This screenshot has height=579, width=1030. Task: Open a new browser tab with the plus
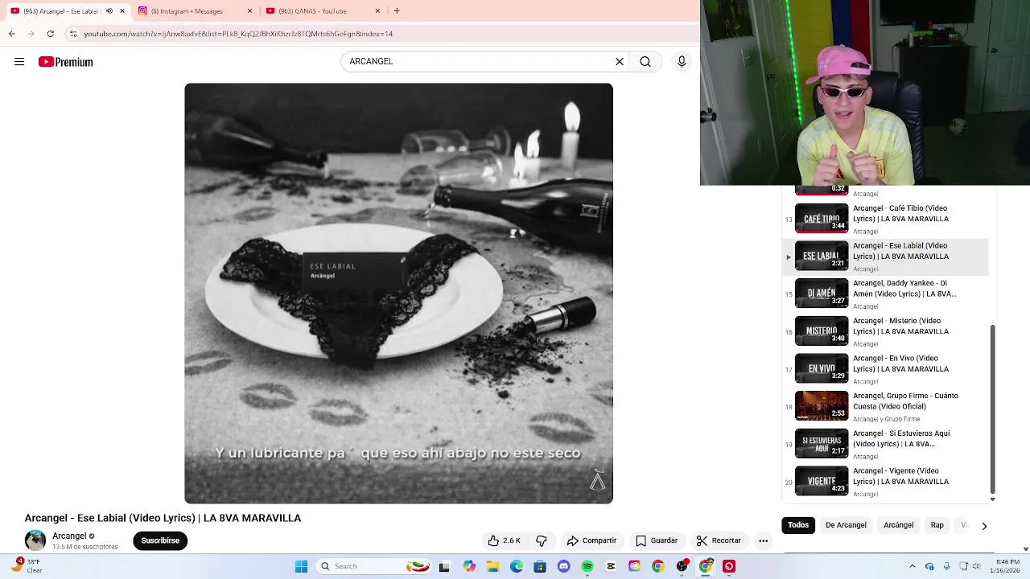tap(397, 10)
